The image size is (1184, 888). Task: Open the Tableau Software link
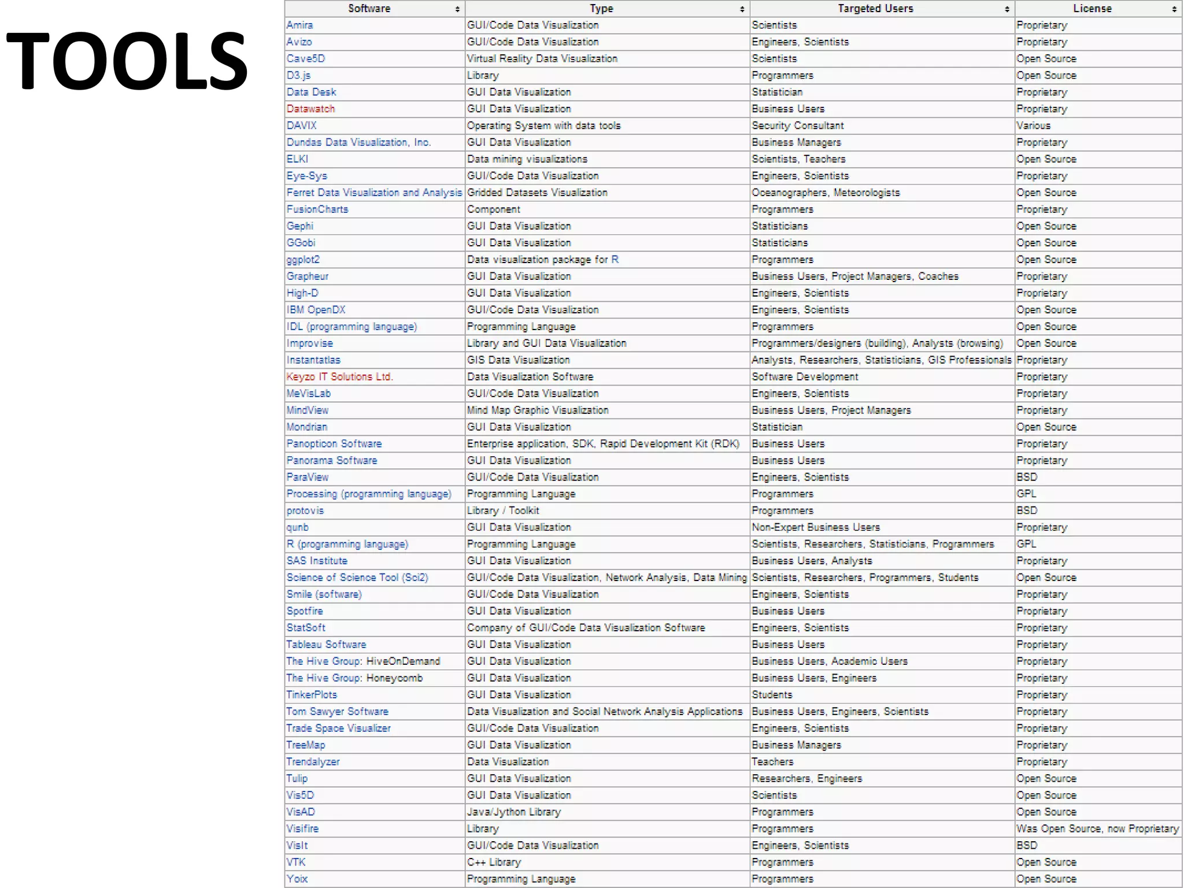coord(326,646)
